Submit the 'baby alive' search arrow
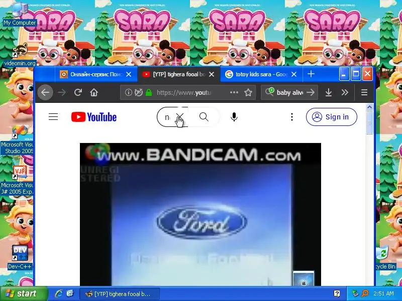The width and height of the screenshot is (402, 301). coord(311,92)
